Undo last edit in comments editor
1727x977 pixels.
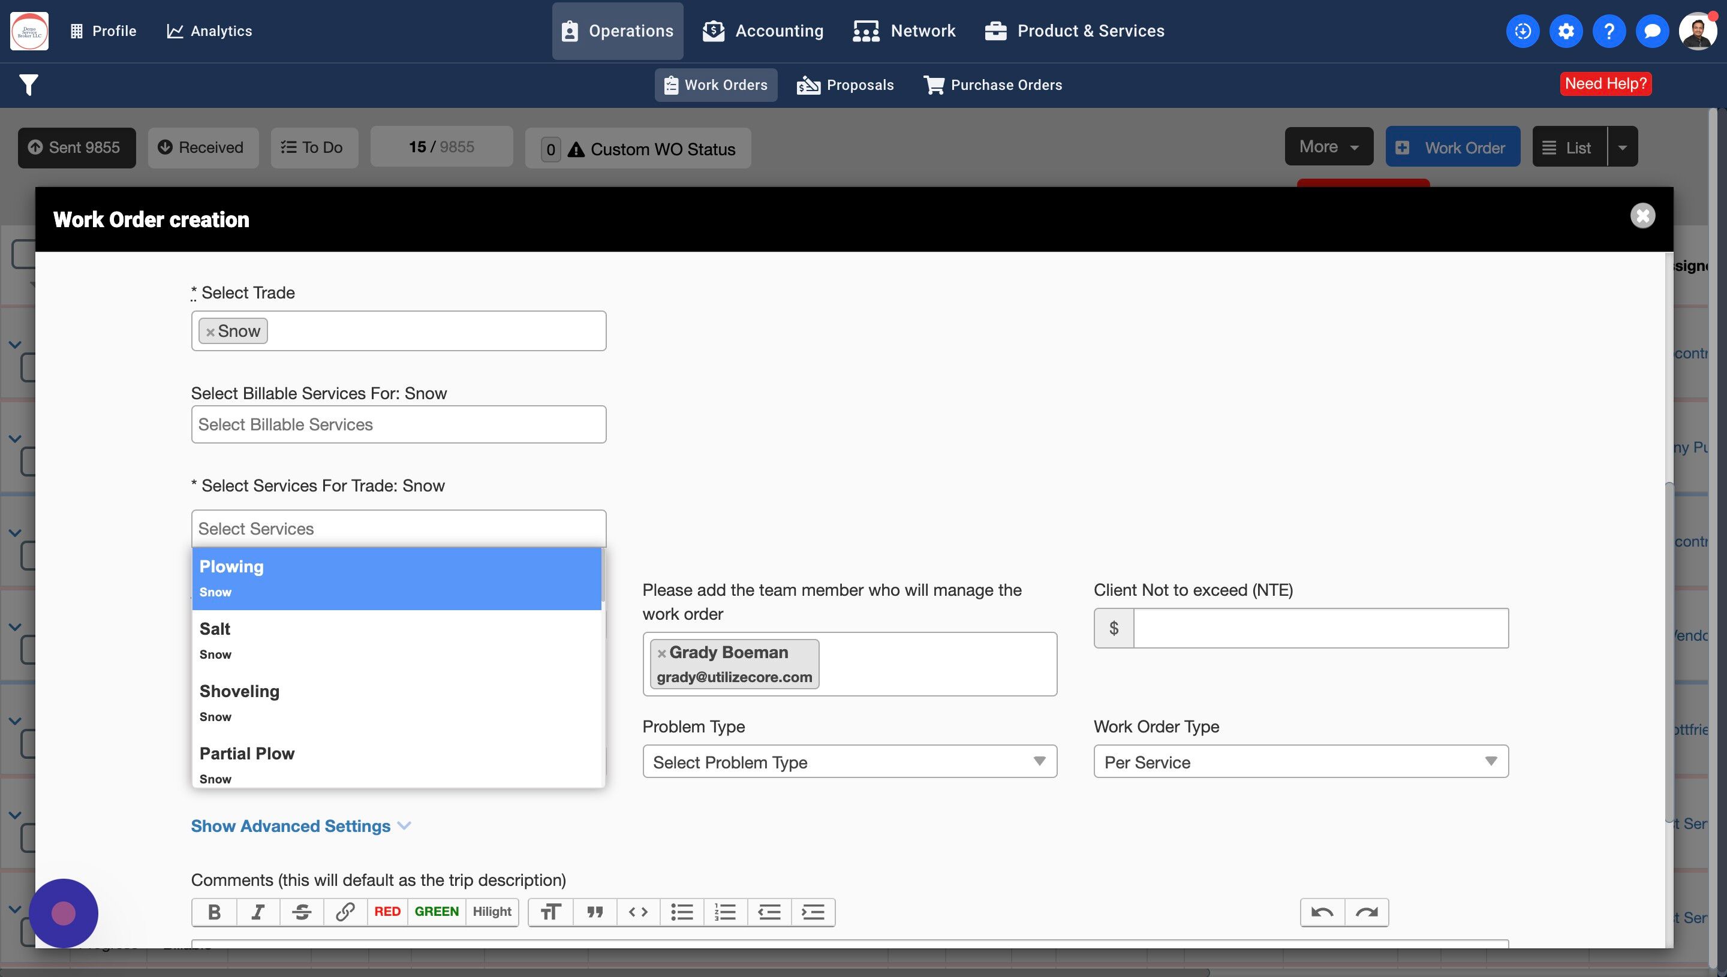(x=1322, y=912)
